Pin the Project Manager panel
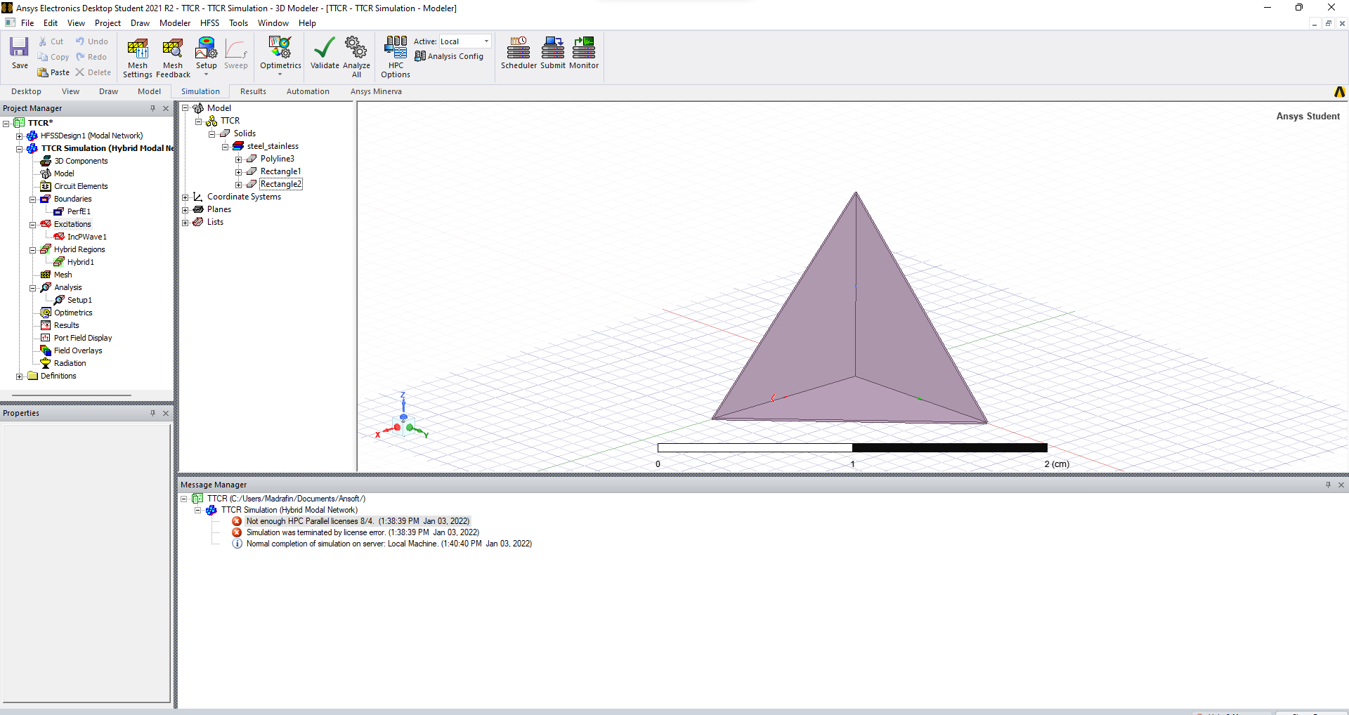The height and width of the screenshot is (715, 1349). click(x=152, y=108)
